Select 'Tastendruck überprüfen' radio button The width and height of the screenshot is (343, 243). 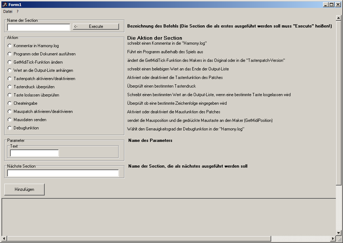[x=10, y=87]
